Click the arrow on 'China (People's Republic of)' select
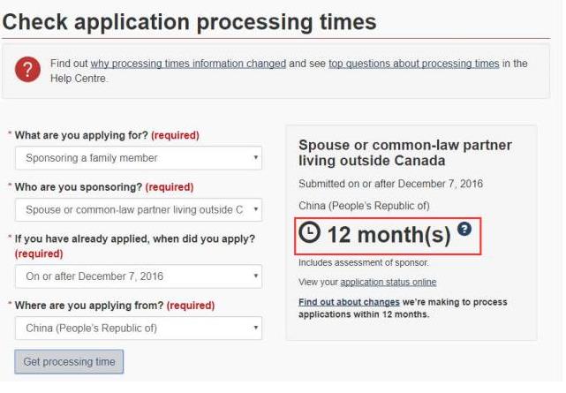This screenshot has height=393, width=566. pos(255,328)
